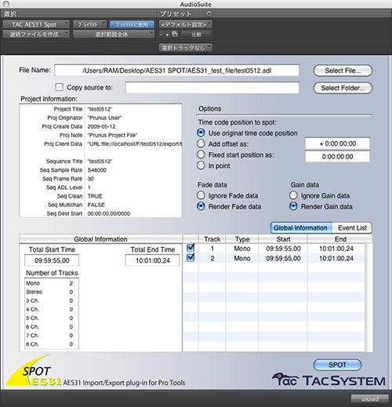Click the Track column header
This screenshot has height=407, width=392.
pyautogui.click(x=212, y=239)
